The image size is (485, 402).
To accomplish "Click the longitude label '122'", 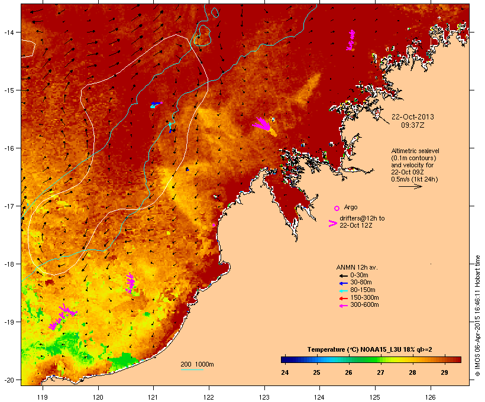I will [209, 397].
